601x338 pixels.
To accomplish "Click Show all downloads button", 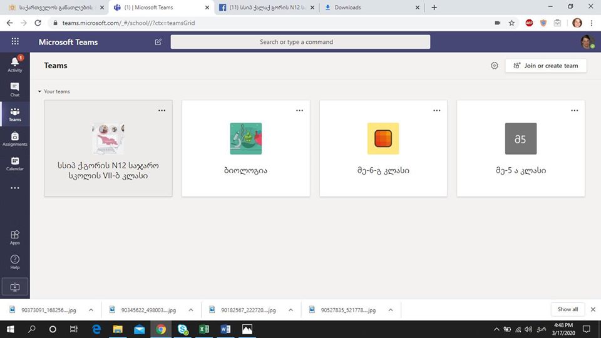I will point(568,309).
